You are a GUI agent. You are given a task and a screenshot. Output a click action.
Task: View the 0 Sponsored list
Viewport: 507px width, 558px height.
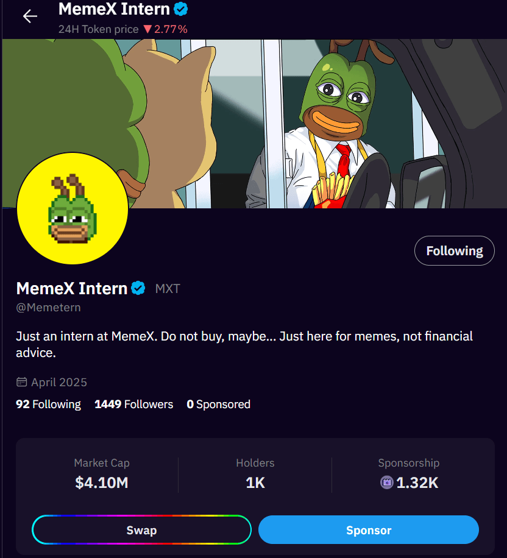[218, 404]
